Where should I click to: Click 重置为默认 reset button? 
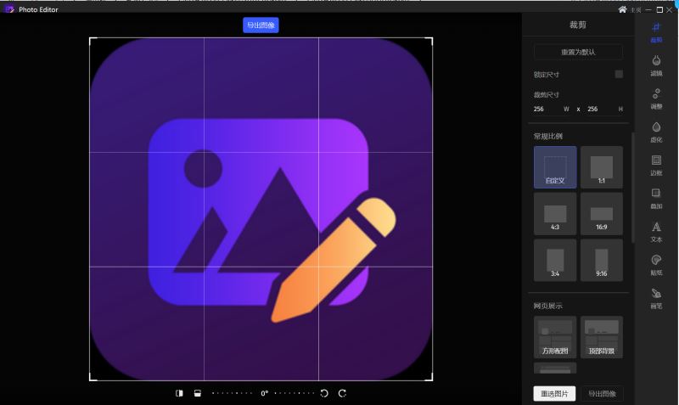click(578, 52)
